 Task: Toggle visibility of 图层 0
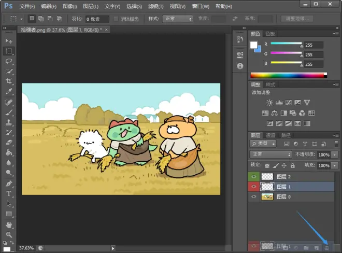pos(254,196)
